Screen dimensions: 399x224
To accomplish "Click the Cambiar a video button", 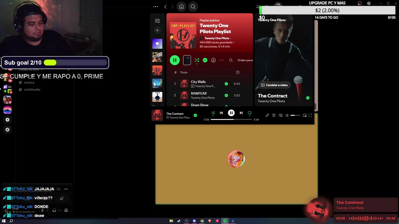I will 274,85.
